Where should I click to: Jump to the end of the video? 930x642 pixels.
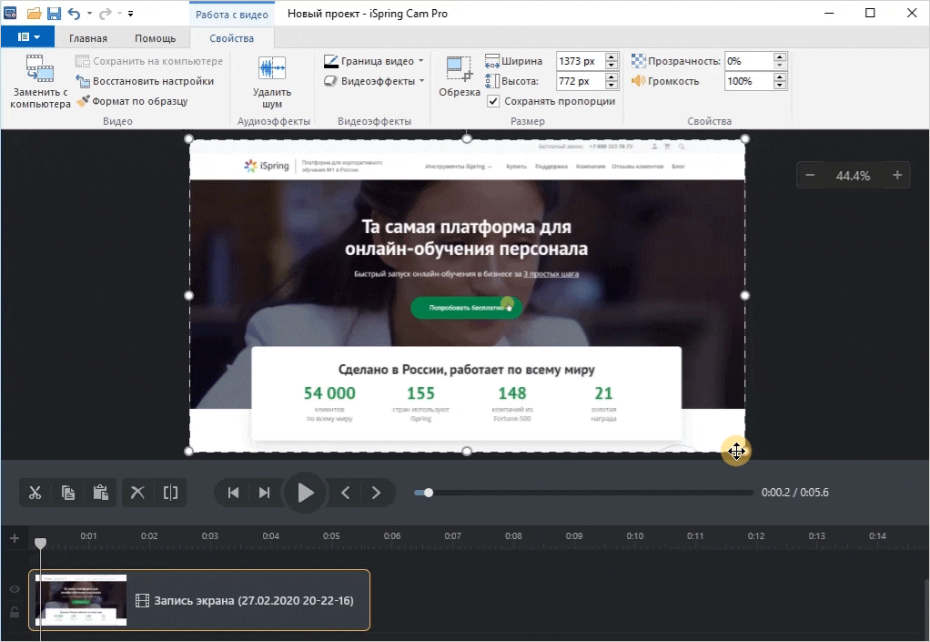click(x=265, y=493)
